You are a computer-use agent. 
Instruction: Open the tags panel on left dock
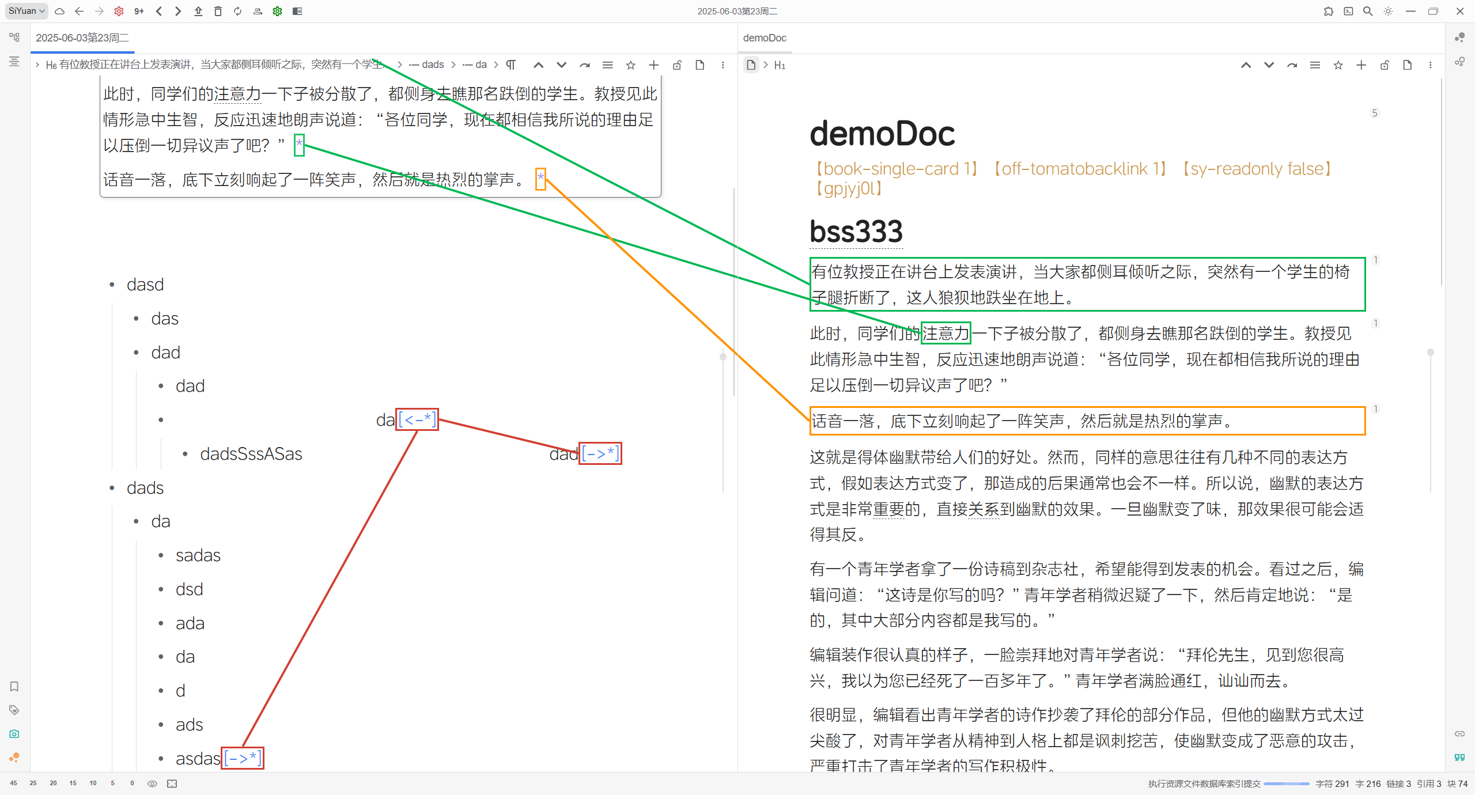coord(14,710)
